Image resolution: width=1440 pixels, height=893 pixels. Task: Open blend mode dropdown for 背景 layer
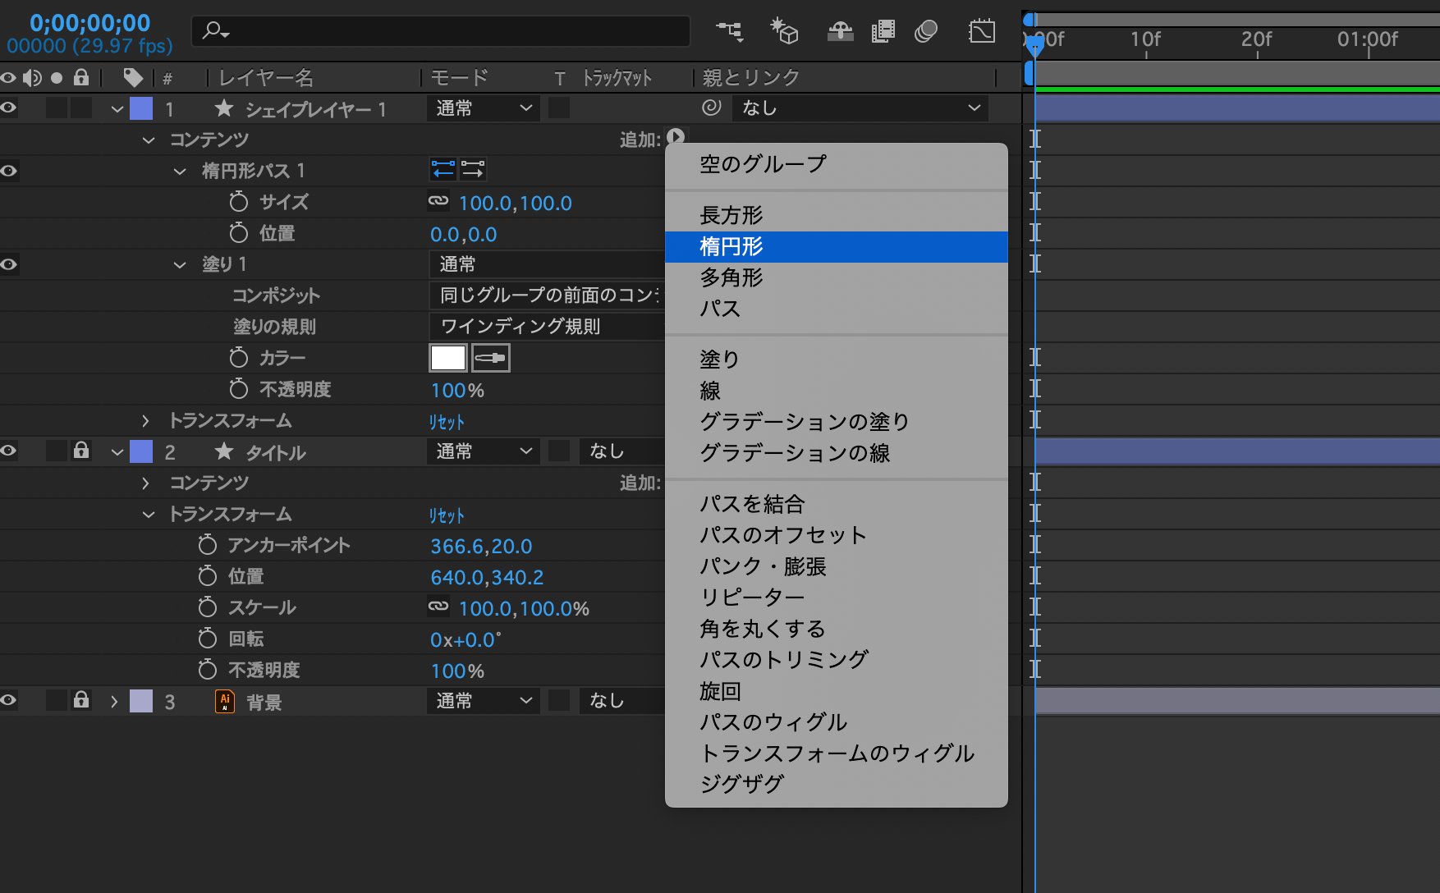pyautogui.click(x=484, y=701)
